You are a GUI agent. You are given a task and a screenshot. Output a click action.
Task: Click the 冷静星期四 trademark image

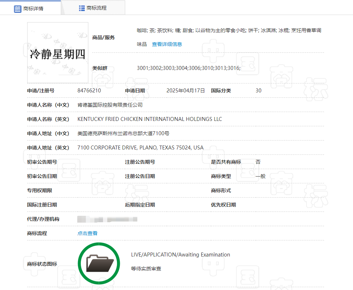pyautogui.click(x=58, y=52)
